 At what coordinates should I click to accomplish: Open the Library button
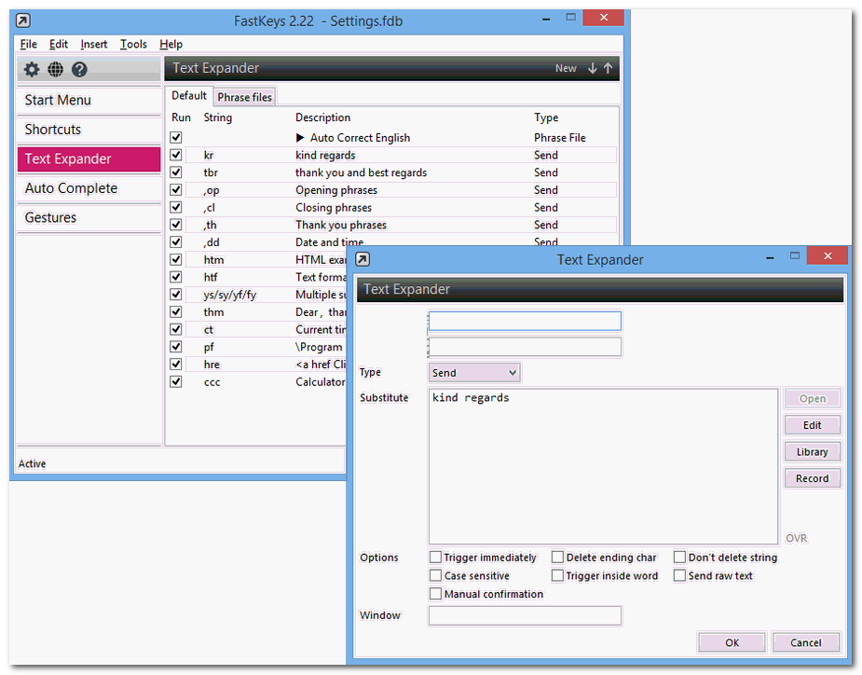(x=813, y=451)
